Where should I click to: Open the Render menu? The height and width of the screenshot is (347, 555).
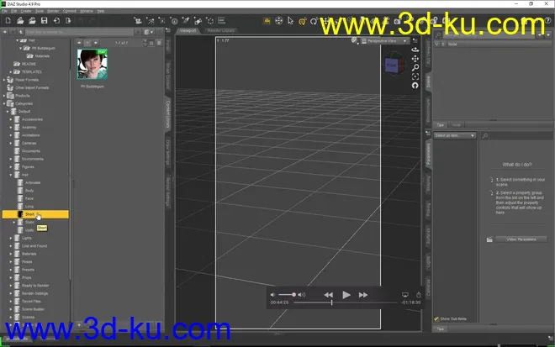pyautogui.click(x=53, y=11)
